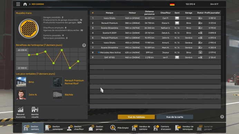The image size is (239, 134).
Task: Click the trailer icon on Renault Premium row 2
Action: coord(177,23)
